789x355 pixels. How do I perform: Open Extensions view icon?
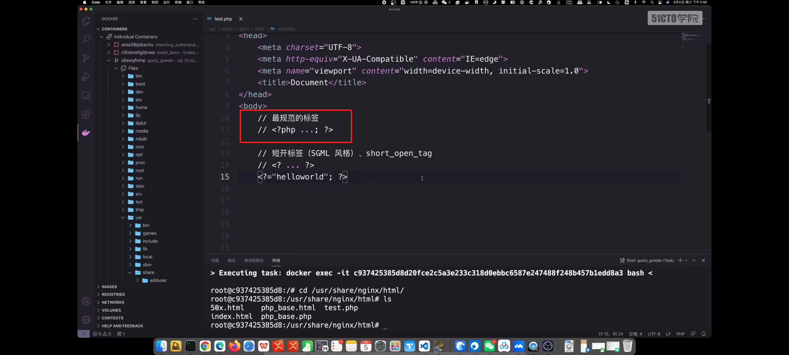click(86, 114)
